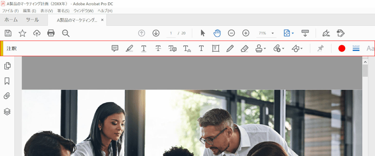Select the eraser tool

tap(244, 48)
